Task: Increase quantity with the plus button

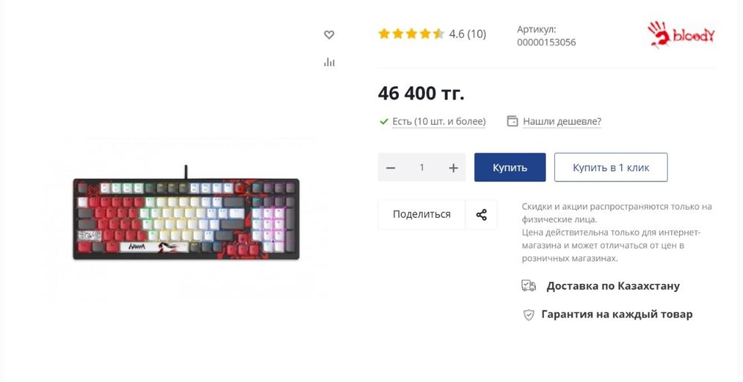Action: point(453,168)
